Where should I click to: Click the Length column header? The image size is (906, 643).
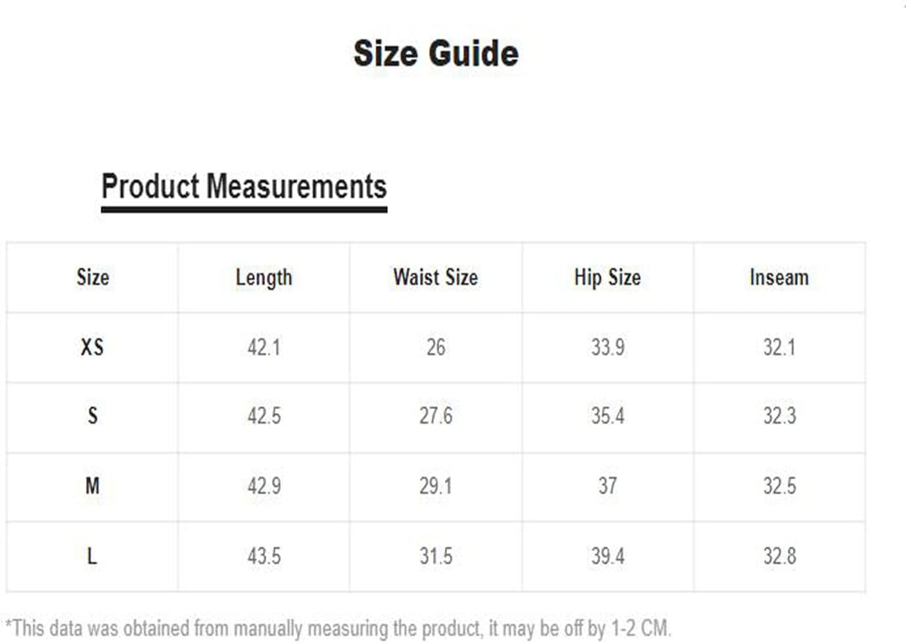click(264, 278)
